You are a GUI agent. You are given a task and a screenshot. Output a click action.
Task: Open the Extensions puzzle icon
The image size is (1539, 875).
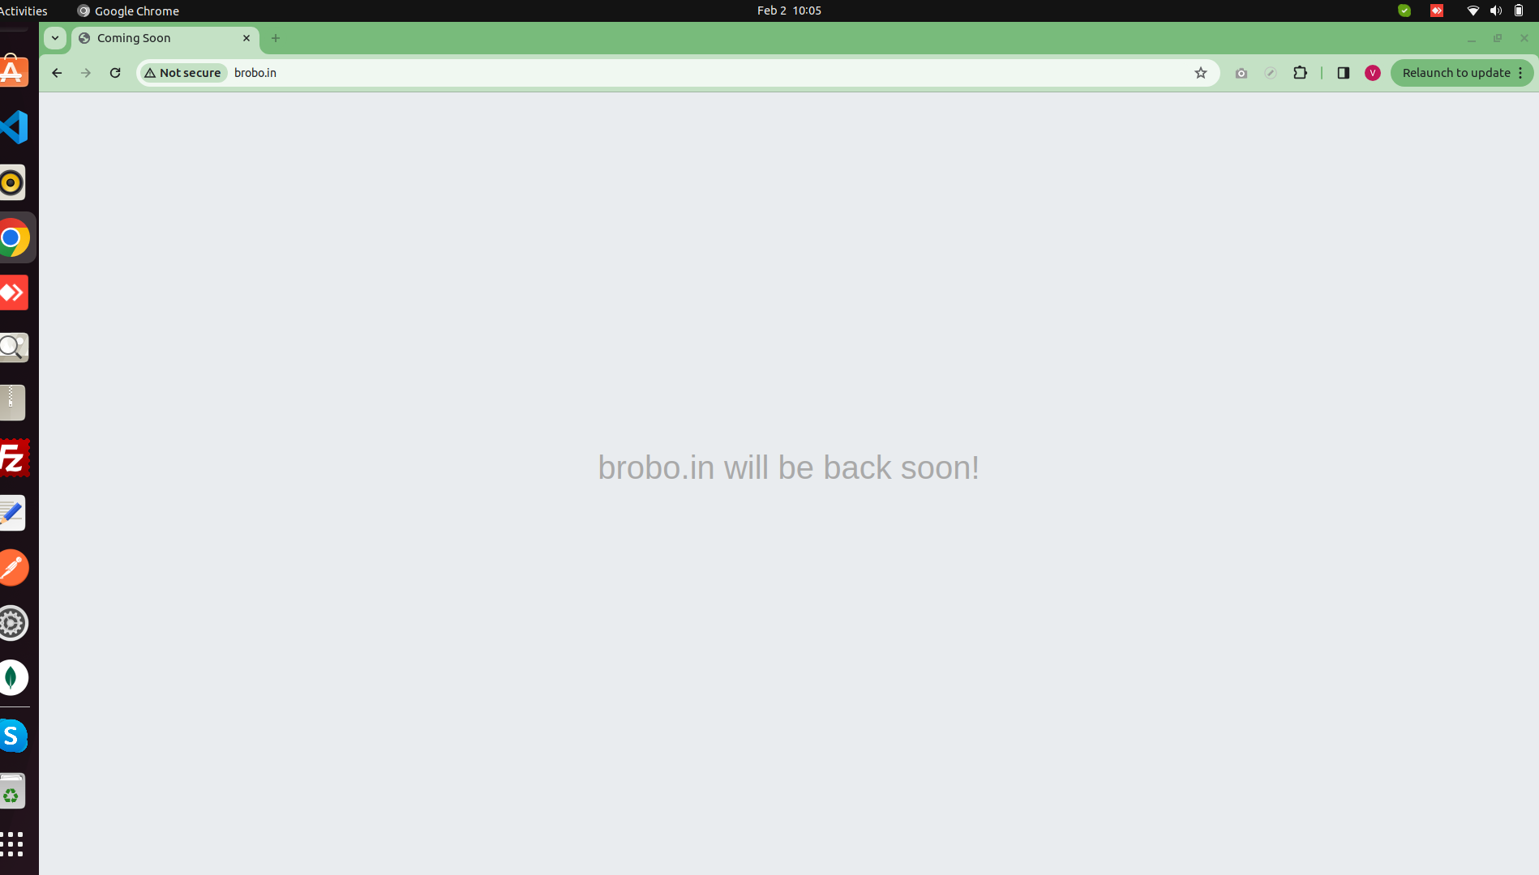point(1300,73)
